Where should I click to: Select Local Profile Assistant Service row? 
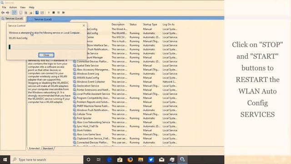[125, 94]
